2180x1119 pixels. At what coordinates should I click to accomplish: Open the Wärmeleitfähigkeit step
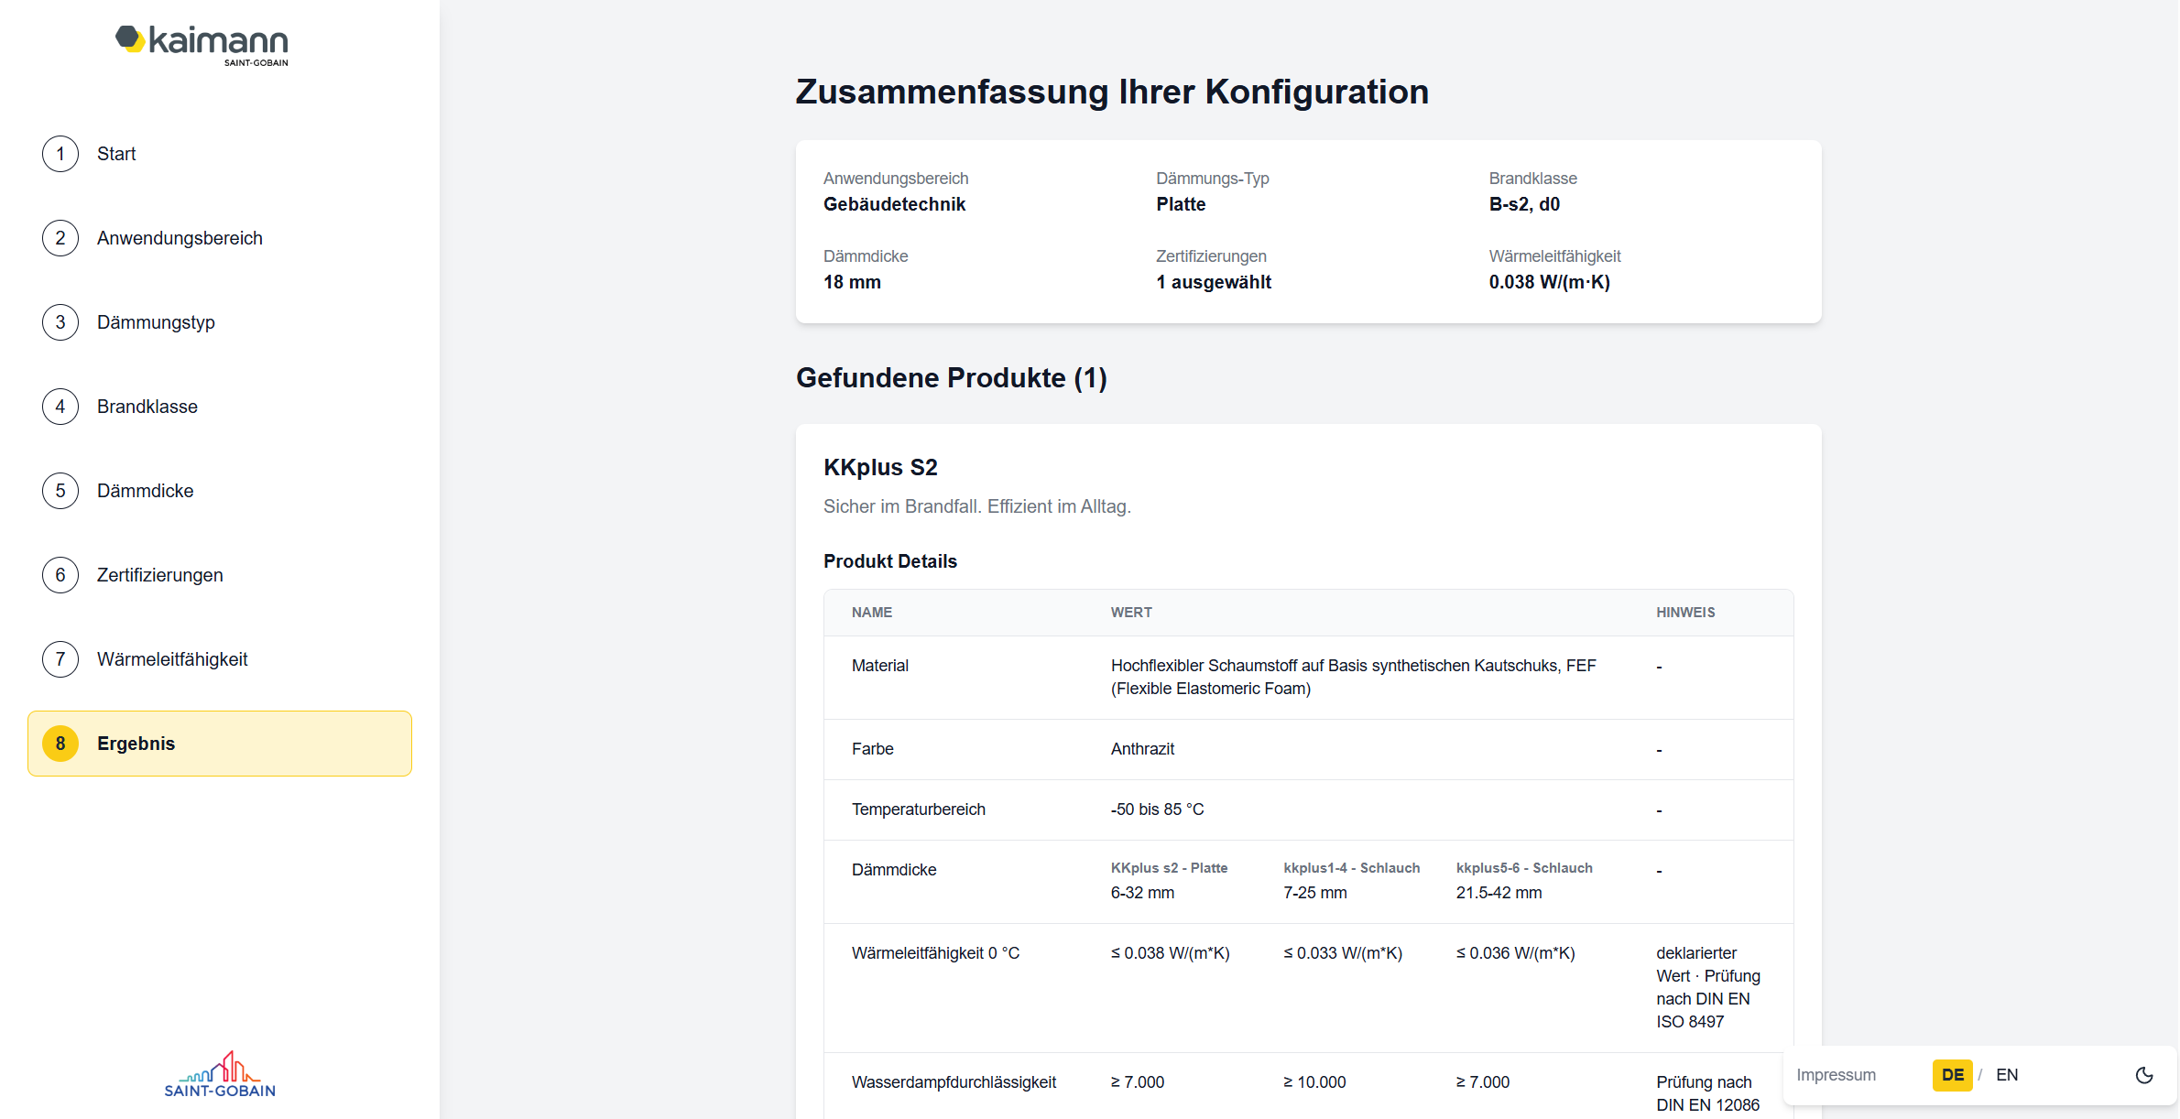220,659
